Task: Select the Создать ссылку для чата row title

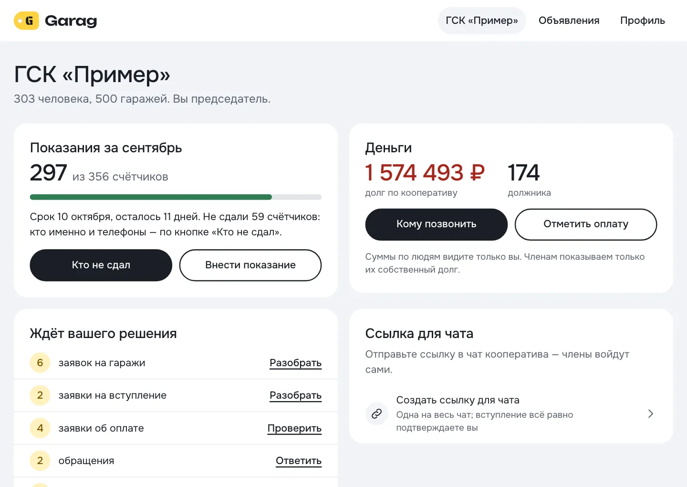Action: [x=458, y=400]
